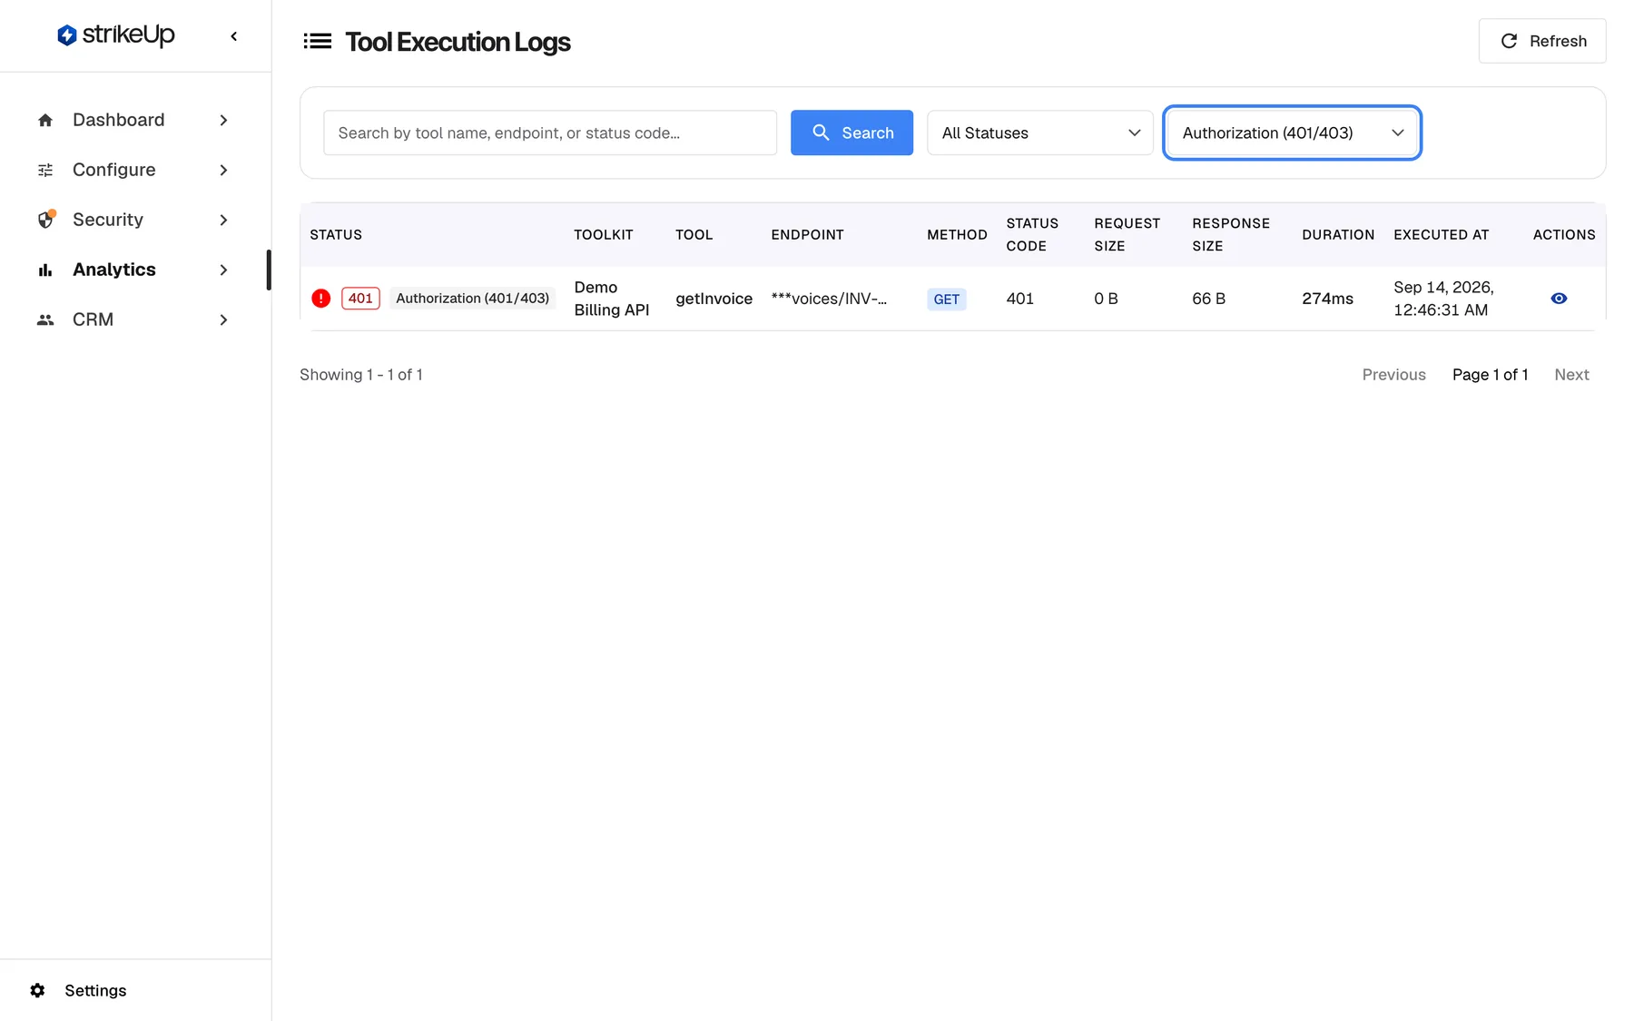Click the 274ms duration value

click(1327, 299)
